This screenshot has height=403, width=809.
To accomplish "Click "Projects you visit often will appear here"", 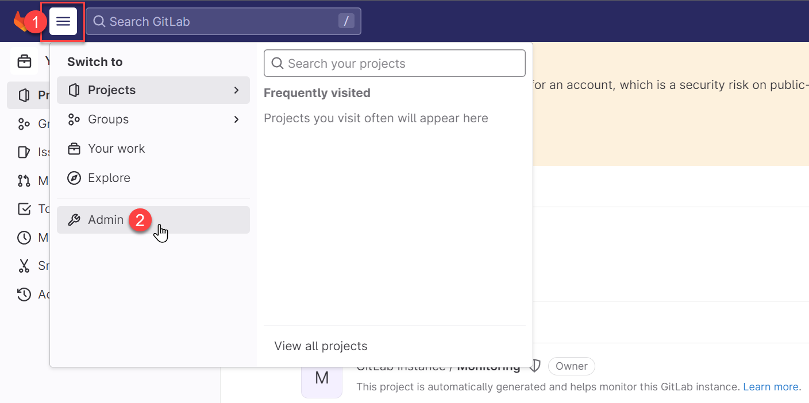I will tap(376, 118).
